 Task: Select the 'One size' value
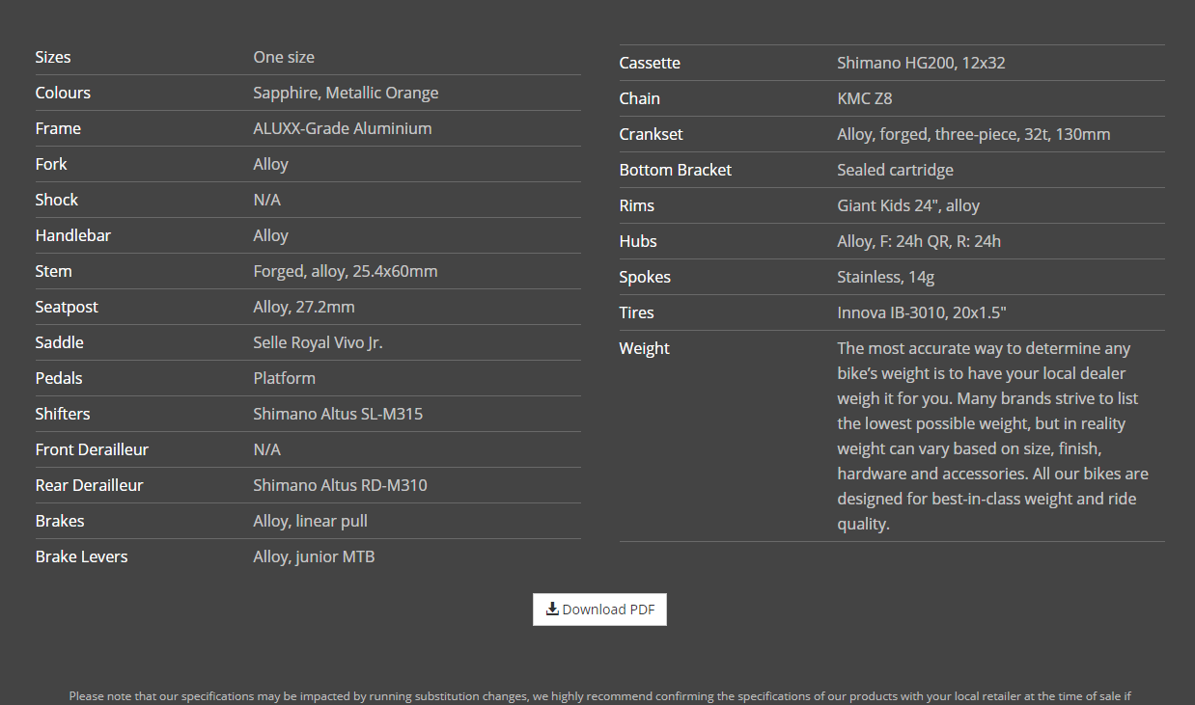(x=284, y=57)
